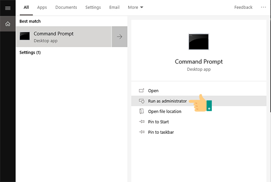This screenshot has width=271, height=182.
Task: Expand the Settings (1) results group
Action: pyautogui.click(x=30, y=53)
